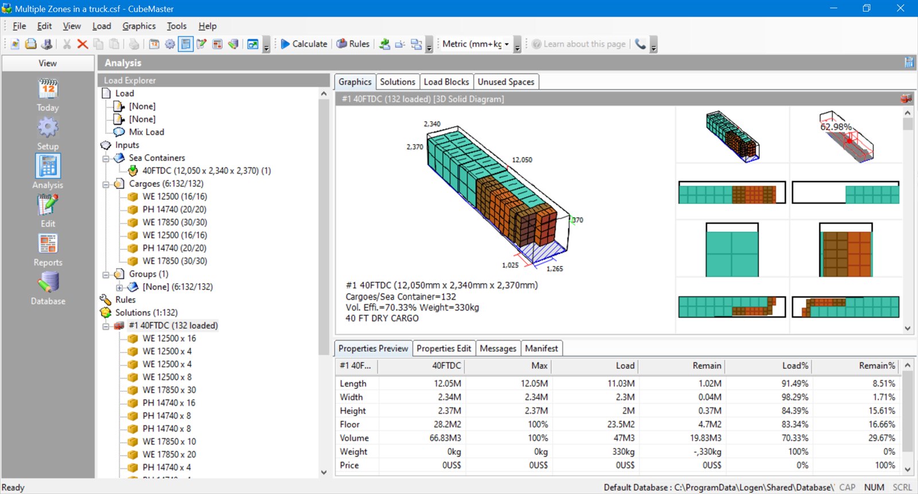
Task: Select Mix Load in the Load tree
Action: 146,132
